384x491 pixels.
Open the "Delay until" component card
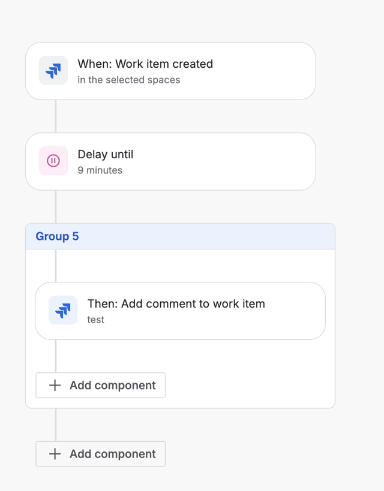(x=169, y=161)
